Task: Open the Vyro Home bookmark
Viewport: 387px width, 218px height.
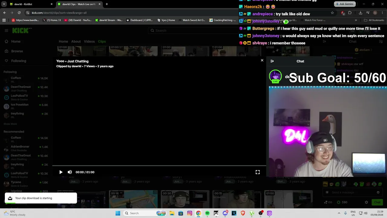Action: [x=166, y=20]
